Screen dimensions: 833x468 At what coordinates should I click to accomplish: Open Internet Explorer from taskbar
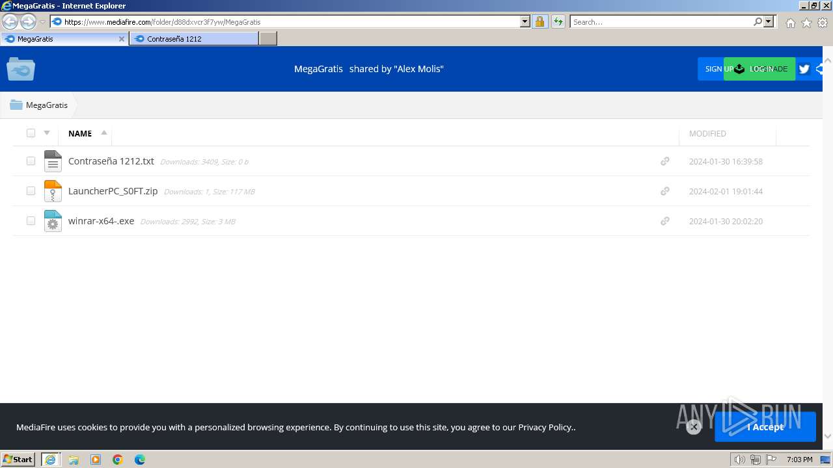[50, 460]
